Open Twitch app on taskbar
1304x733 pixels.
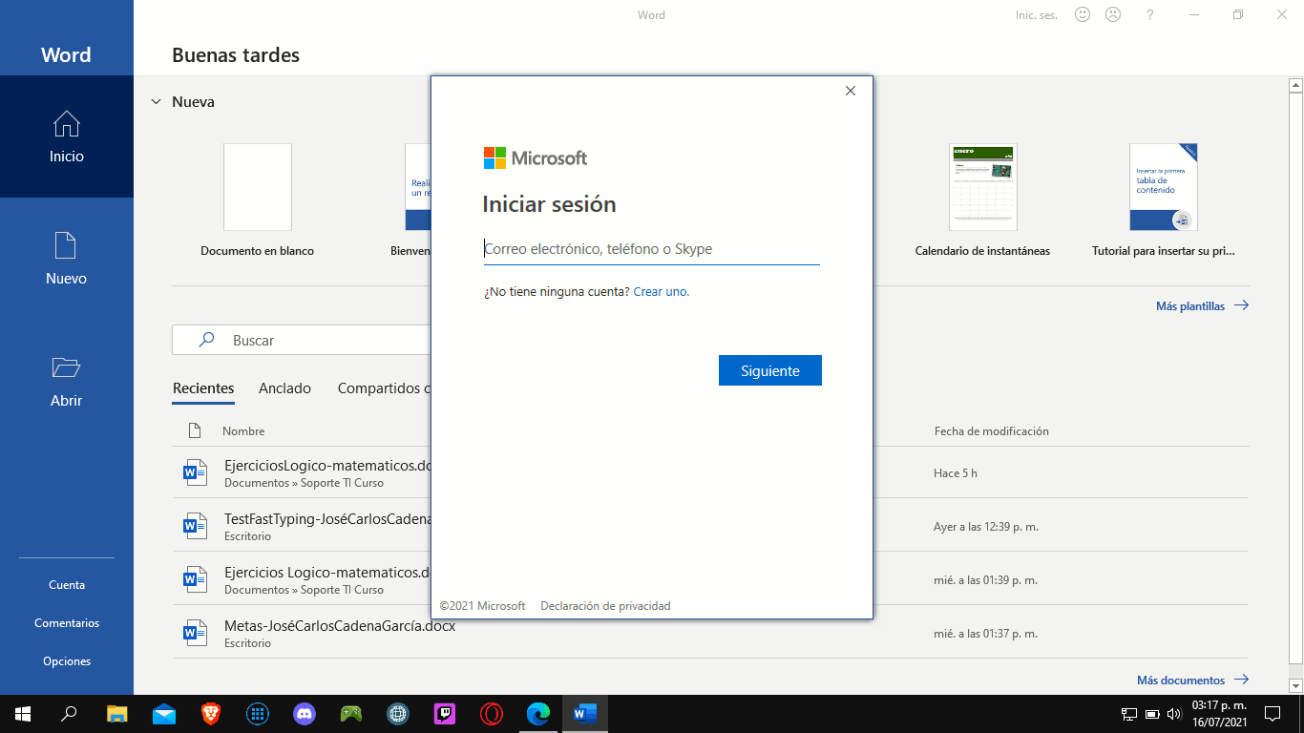[x=445, y=714]
